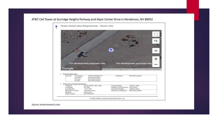Toggle fullscreen view of the map

click(156, 34)
